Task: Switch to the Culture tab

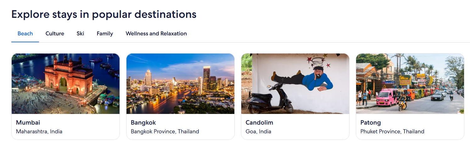Action: [55, 33]
